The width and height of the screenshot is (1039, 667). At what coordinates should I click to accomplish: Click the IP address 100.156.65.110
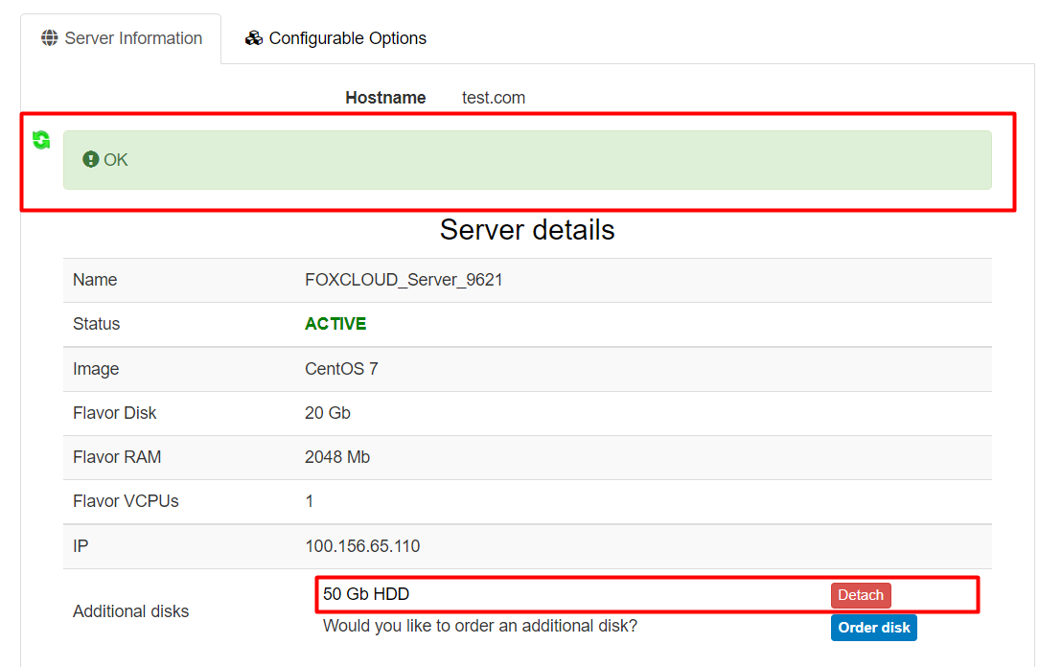coord(362,546)
